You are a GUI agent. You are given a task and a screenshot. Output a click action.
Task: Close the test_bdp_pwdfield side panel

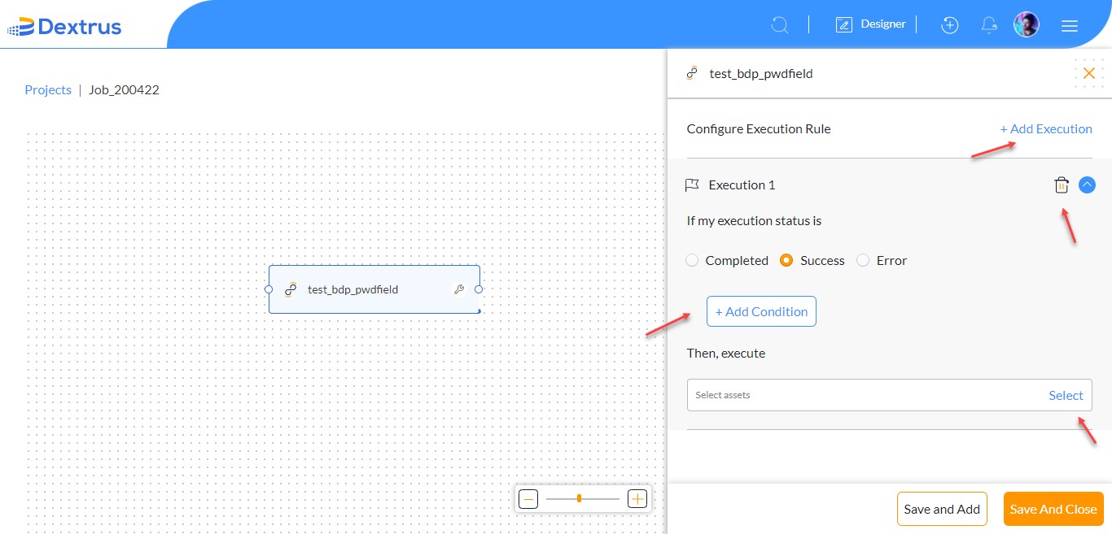(1089, 73)
